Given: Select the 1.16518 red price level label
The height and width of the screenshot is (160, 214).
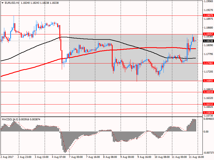Looking at the screenshot, I should point(208,92).
